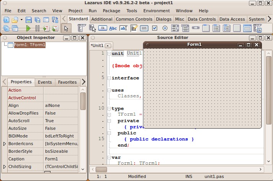Select the TLabel 'Abc' component
This screenshot has width=273, height=181.
113,28
